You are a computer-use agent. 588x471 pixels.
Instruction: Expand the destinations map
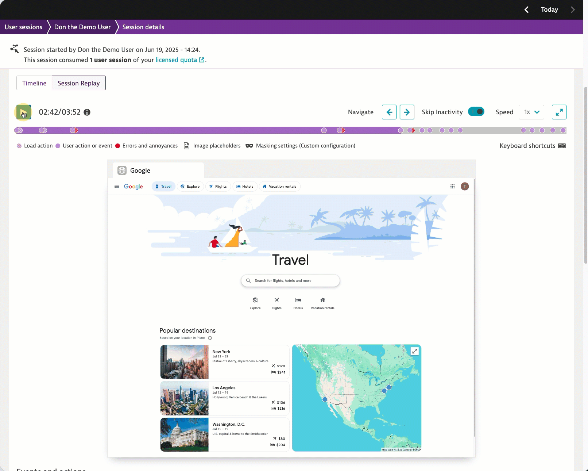[x=415, y=351]
